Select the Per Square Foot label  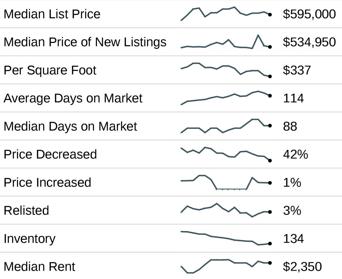pos(50,70)
